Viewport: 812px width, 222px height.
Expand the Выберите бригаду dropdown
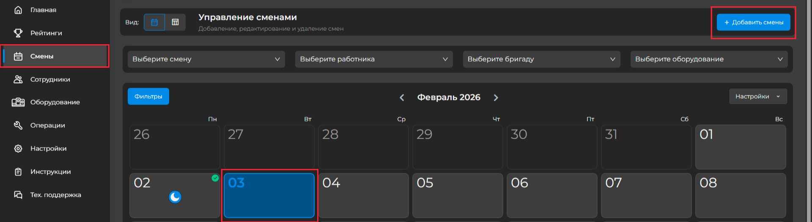coord(541,59)
